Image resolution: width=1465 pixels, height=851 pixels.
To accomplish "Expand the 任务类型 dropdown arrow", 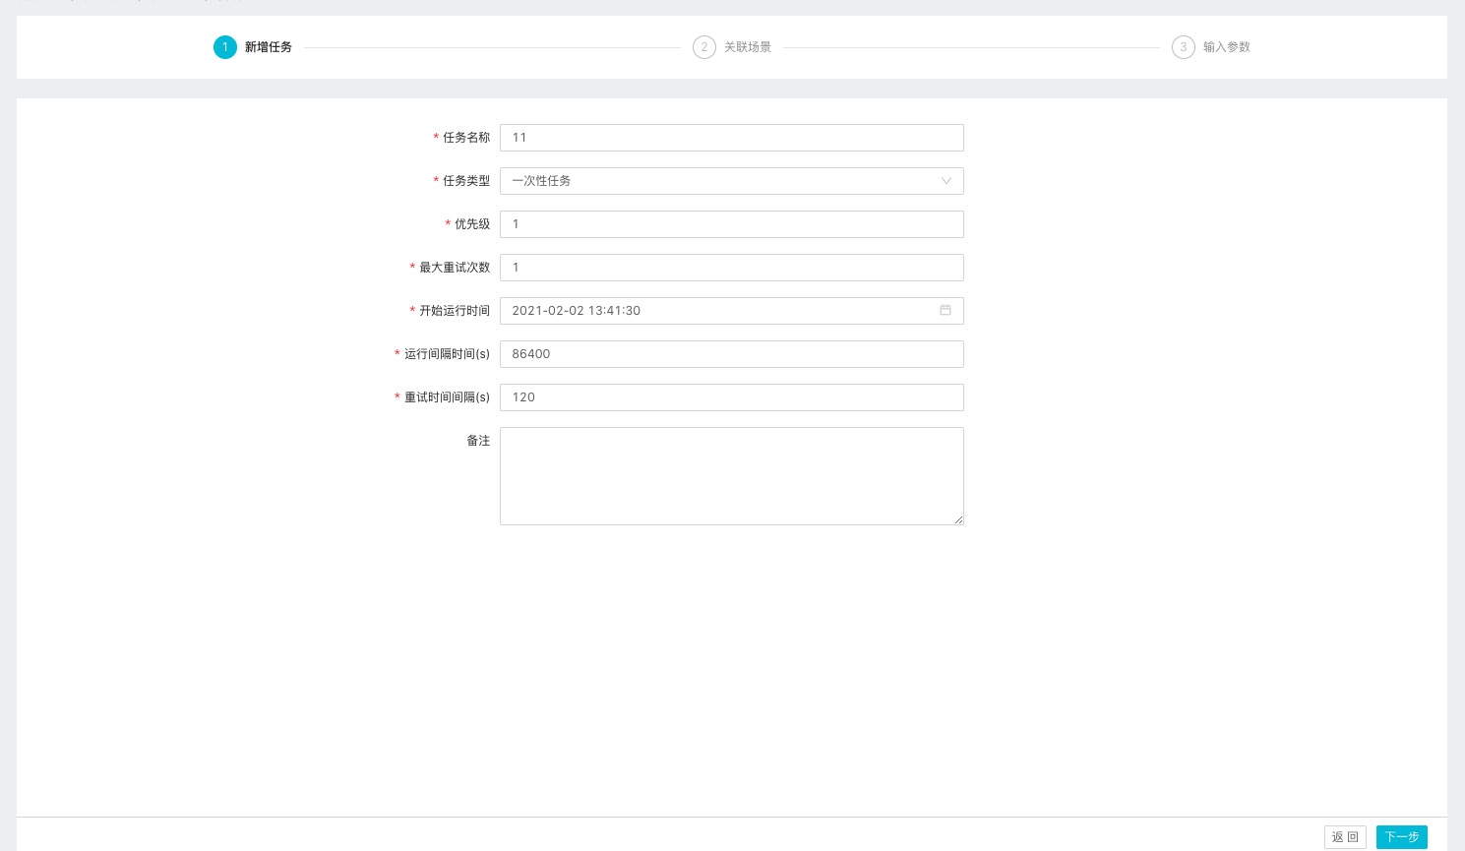I will click(946, 181).
